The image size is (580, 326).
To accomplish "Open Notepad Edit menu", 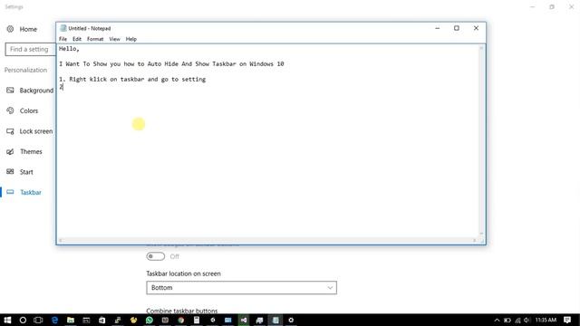I will 76,39.
